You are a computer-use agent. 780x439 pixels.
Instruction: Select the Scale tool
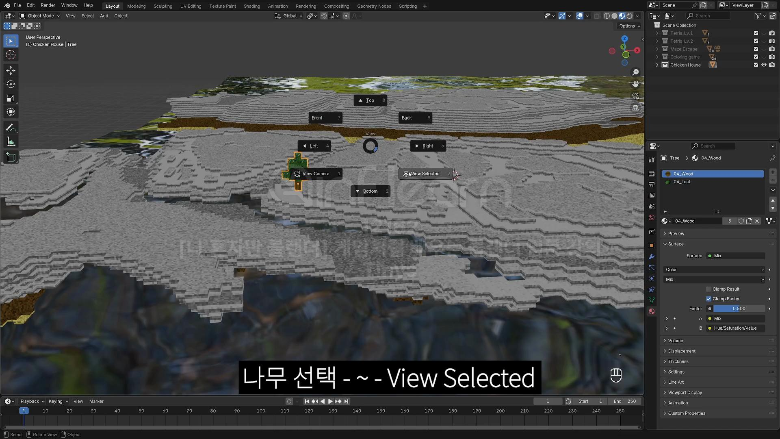[x=11, y=98]
